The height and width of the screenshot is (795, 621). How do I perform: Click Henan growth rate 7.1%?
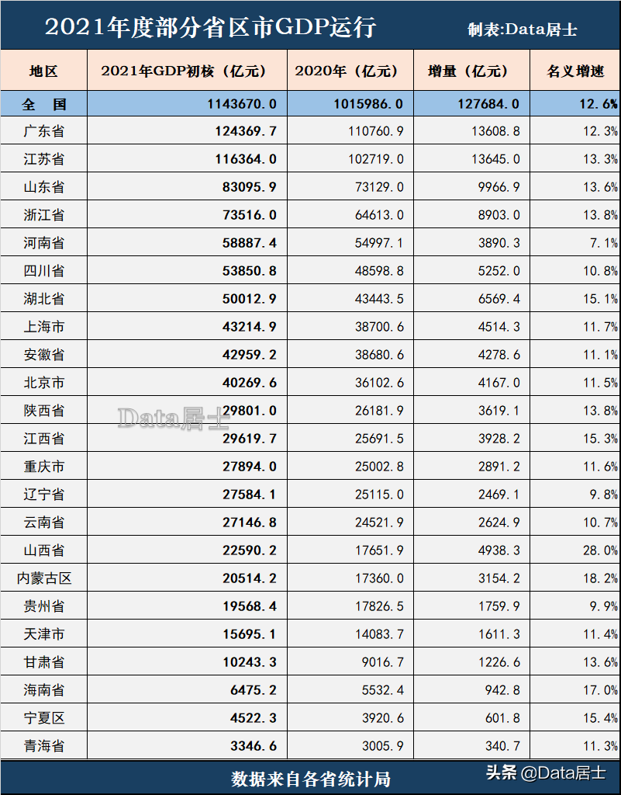coord(604,243)
